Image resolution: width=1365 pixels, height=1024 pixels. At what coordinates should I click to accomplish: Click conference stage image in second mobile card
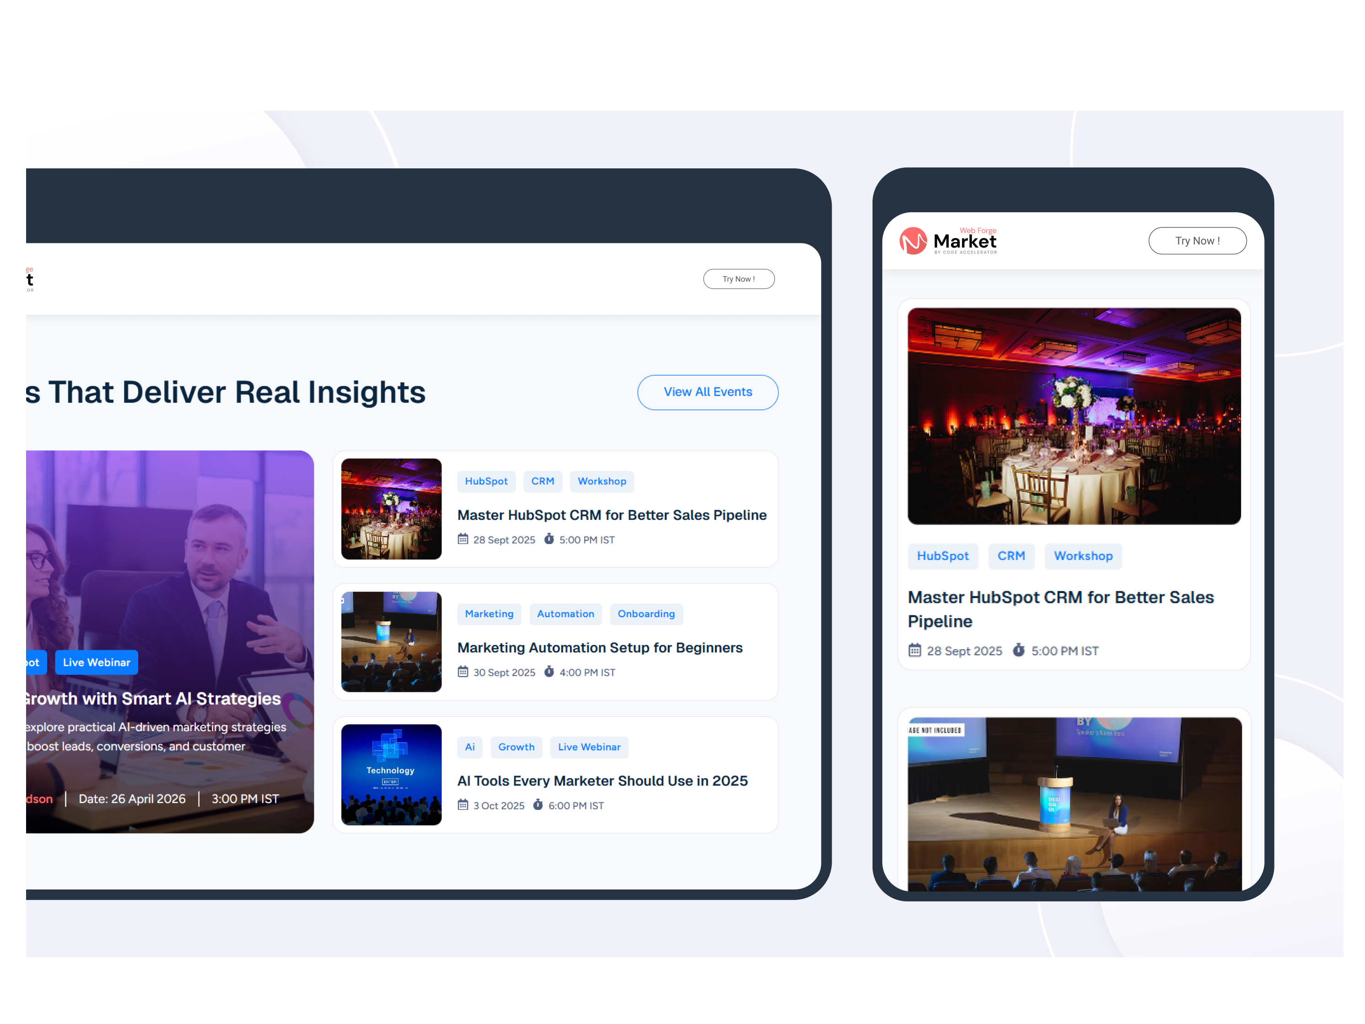click(1075, 803)
